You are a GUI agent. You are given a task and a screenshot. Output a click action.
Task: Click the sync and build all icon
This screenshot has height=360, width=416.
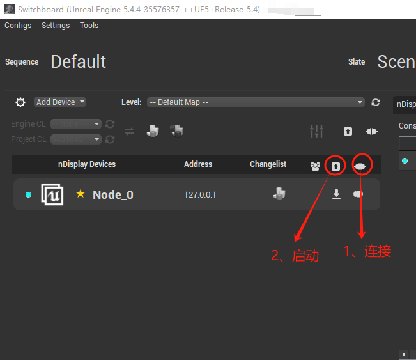[177, 131]
